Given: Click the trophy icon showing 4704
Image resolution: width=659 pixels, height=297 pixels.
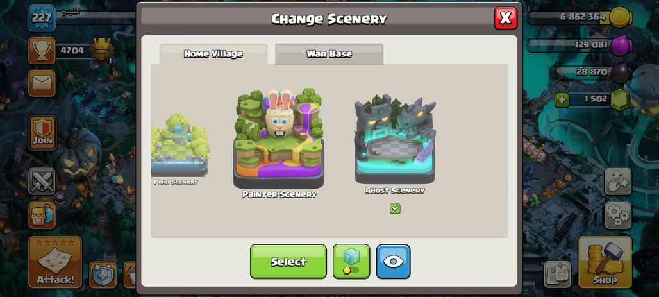Looking at the screenshot, I should click(42, 51).
